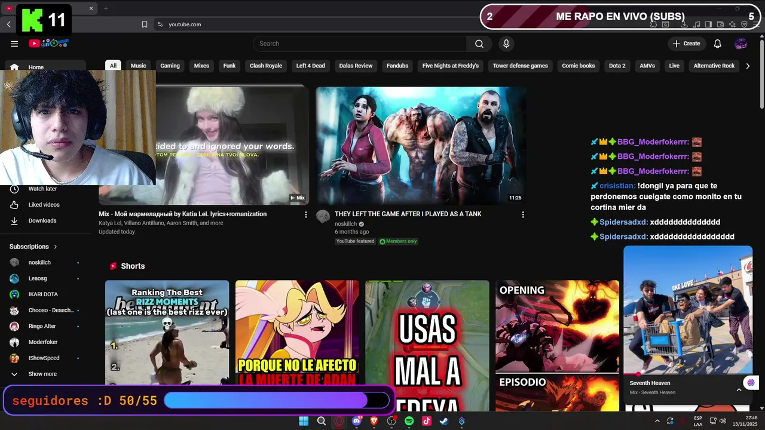Click the ESP LAA language indicator
The image size is (765, 430).
[698, 421]
